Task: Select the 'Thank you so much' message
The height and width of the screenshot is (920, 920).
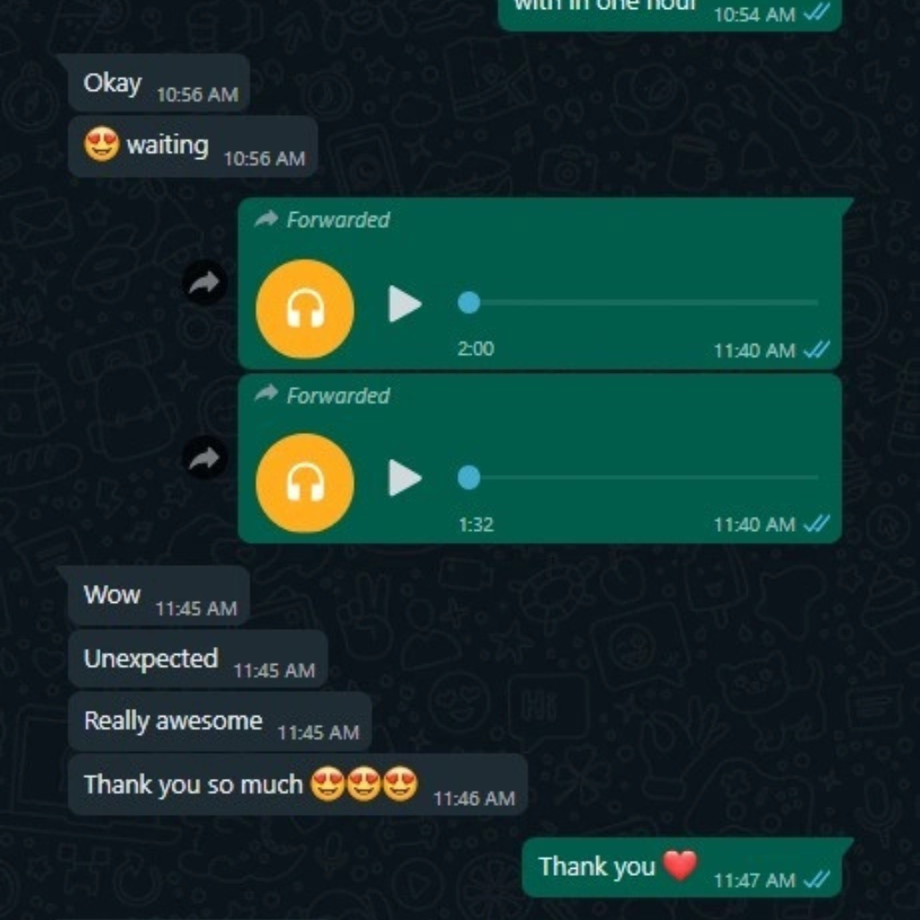Action: coord(298,785)
